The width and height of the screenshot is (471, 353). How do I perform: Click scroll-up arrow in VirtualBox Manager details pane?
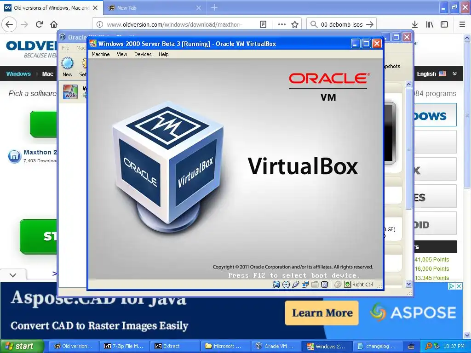pyautogui.click(x=408, y=85)
